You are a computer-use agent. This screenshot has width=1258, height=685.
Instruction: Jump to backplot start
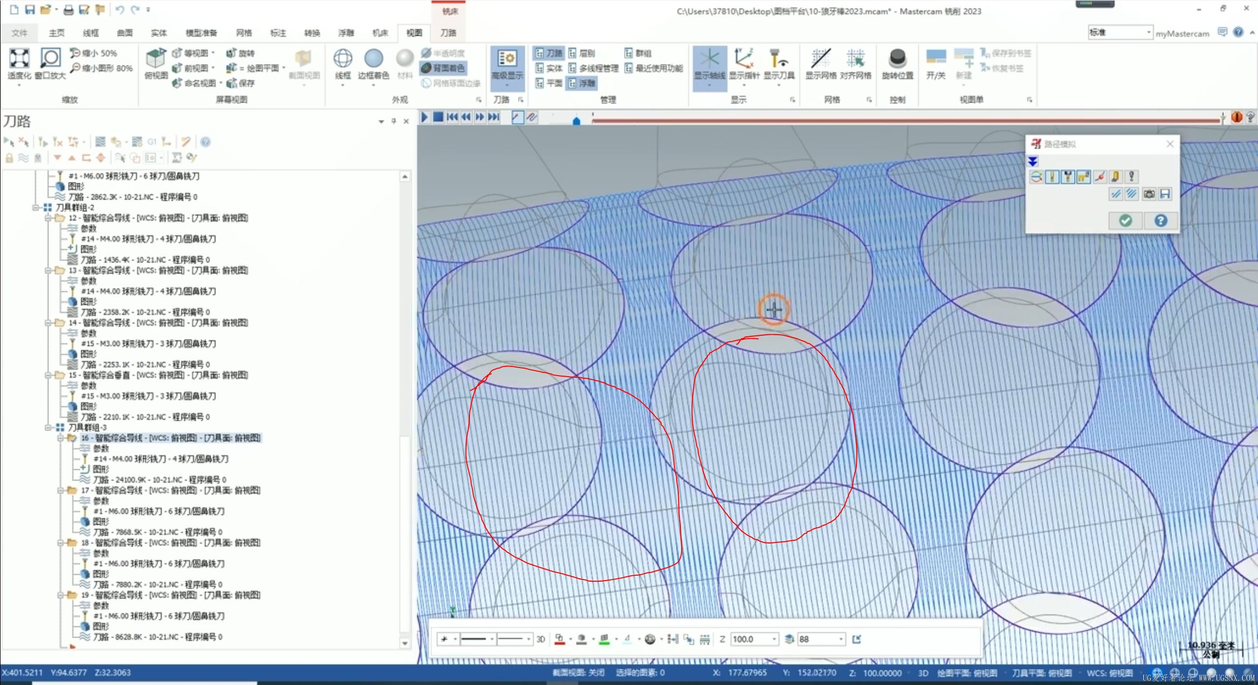tap(452, 117)
